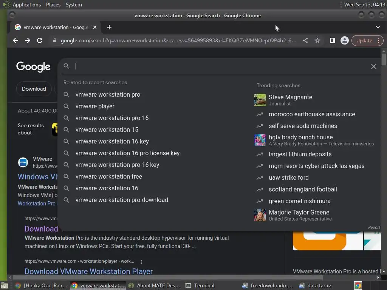387x290 pixels.
Task: Share this page via share icon
Action: tap(305, 40)
